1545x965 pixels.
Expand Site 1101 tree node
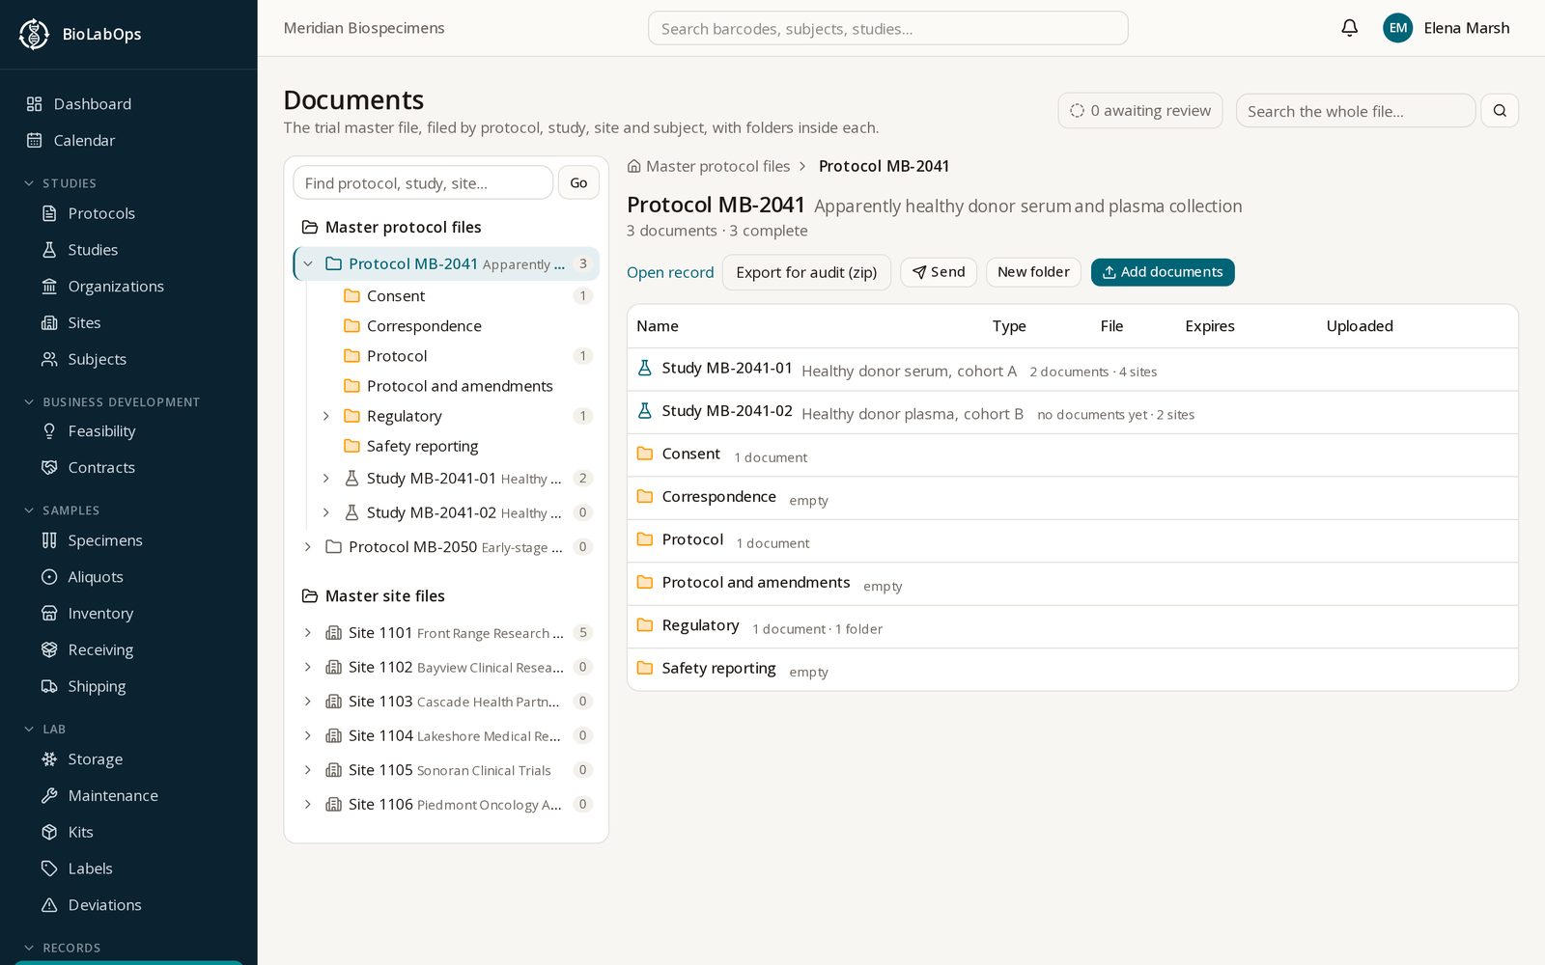308,633
